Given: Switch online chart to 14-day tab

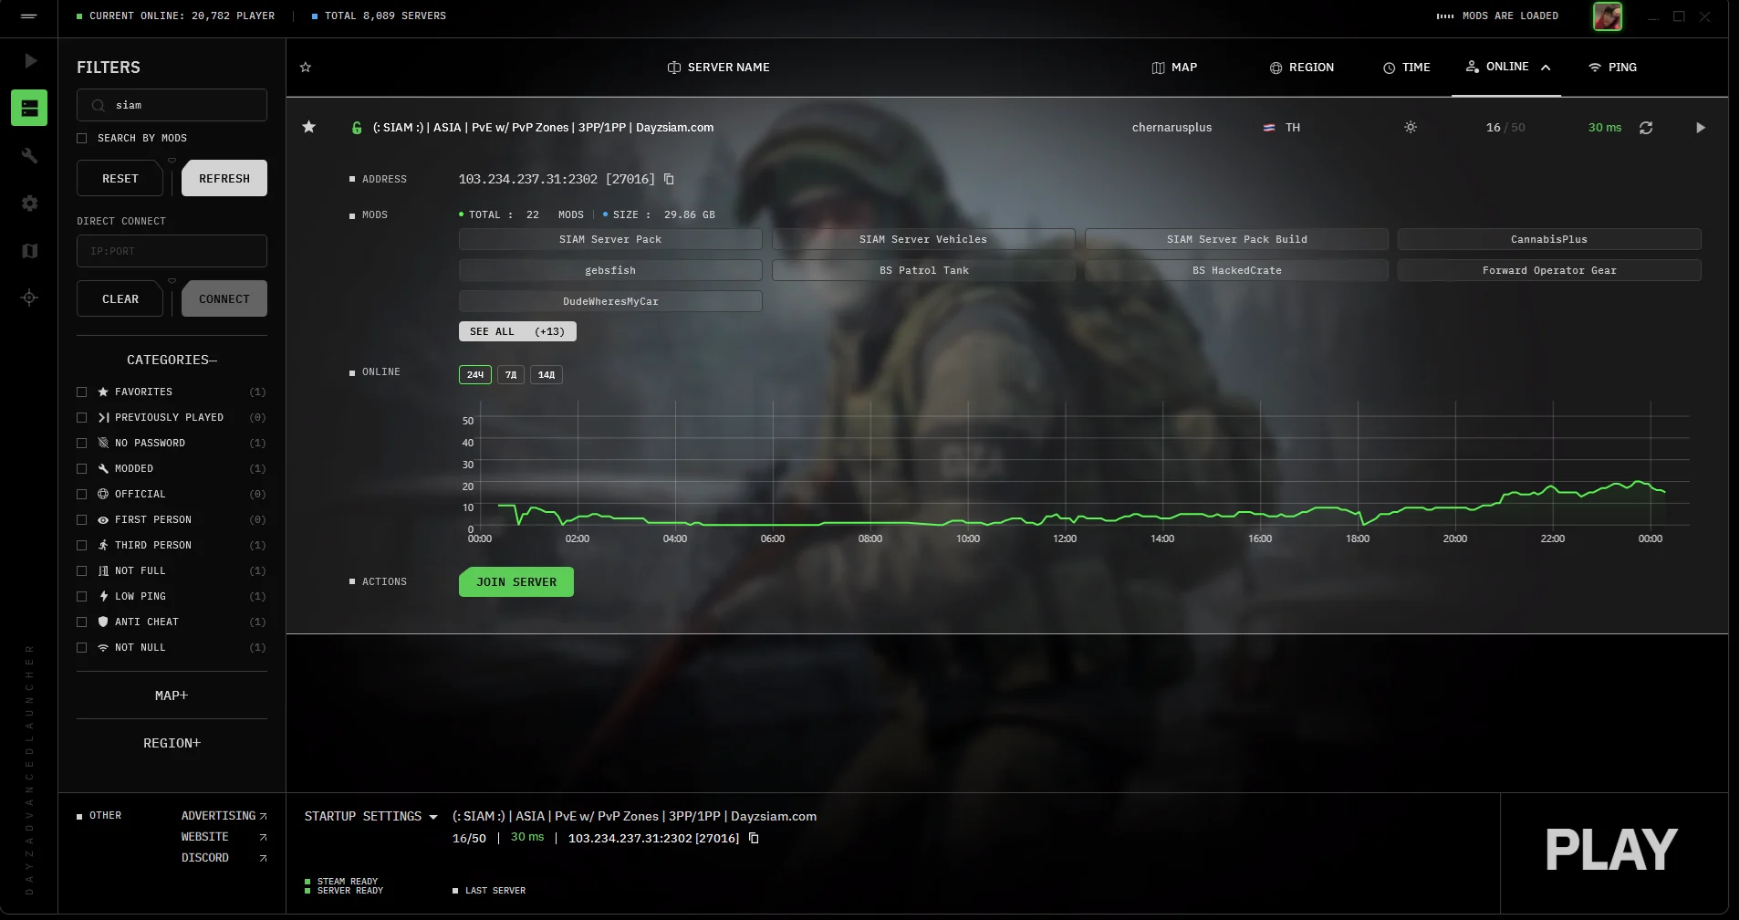Looking at the screenshot, I should 547,374.
